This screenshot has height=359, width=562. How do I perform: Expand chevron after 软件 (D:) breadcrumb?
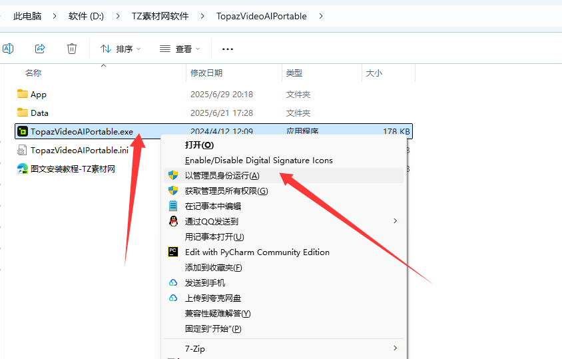coord(118,16)
